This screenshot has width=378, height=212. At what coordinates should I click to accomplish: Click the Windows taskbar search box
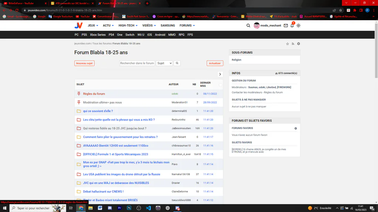(x=38, y=208)
